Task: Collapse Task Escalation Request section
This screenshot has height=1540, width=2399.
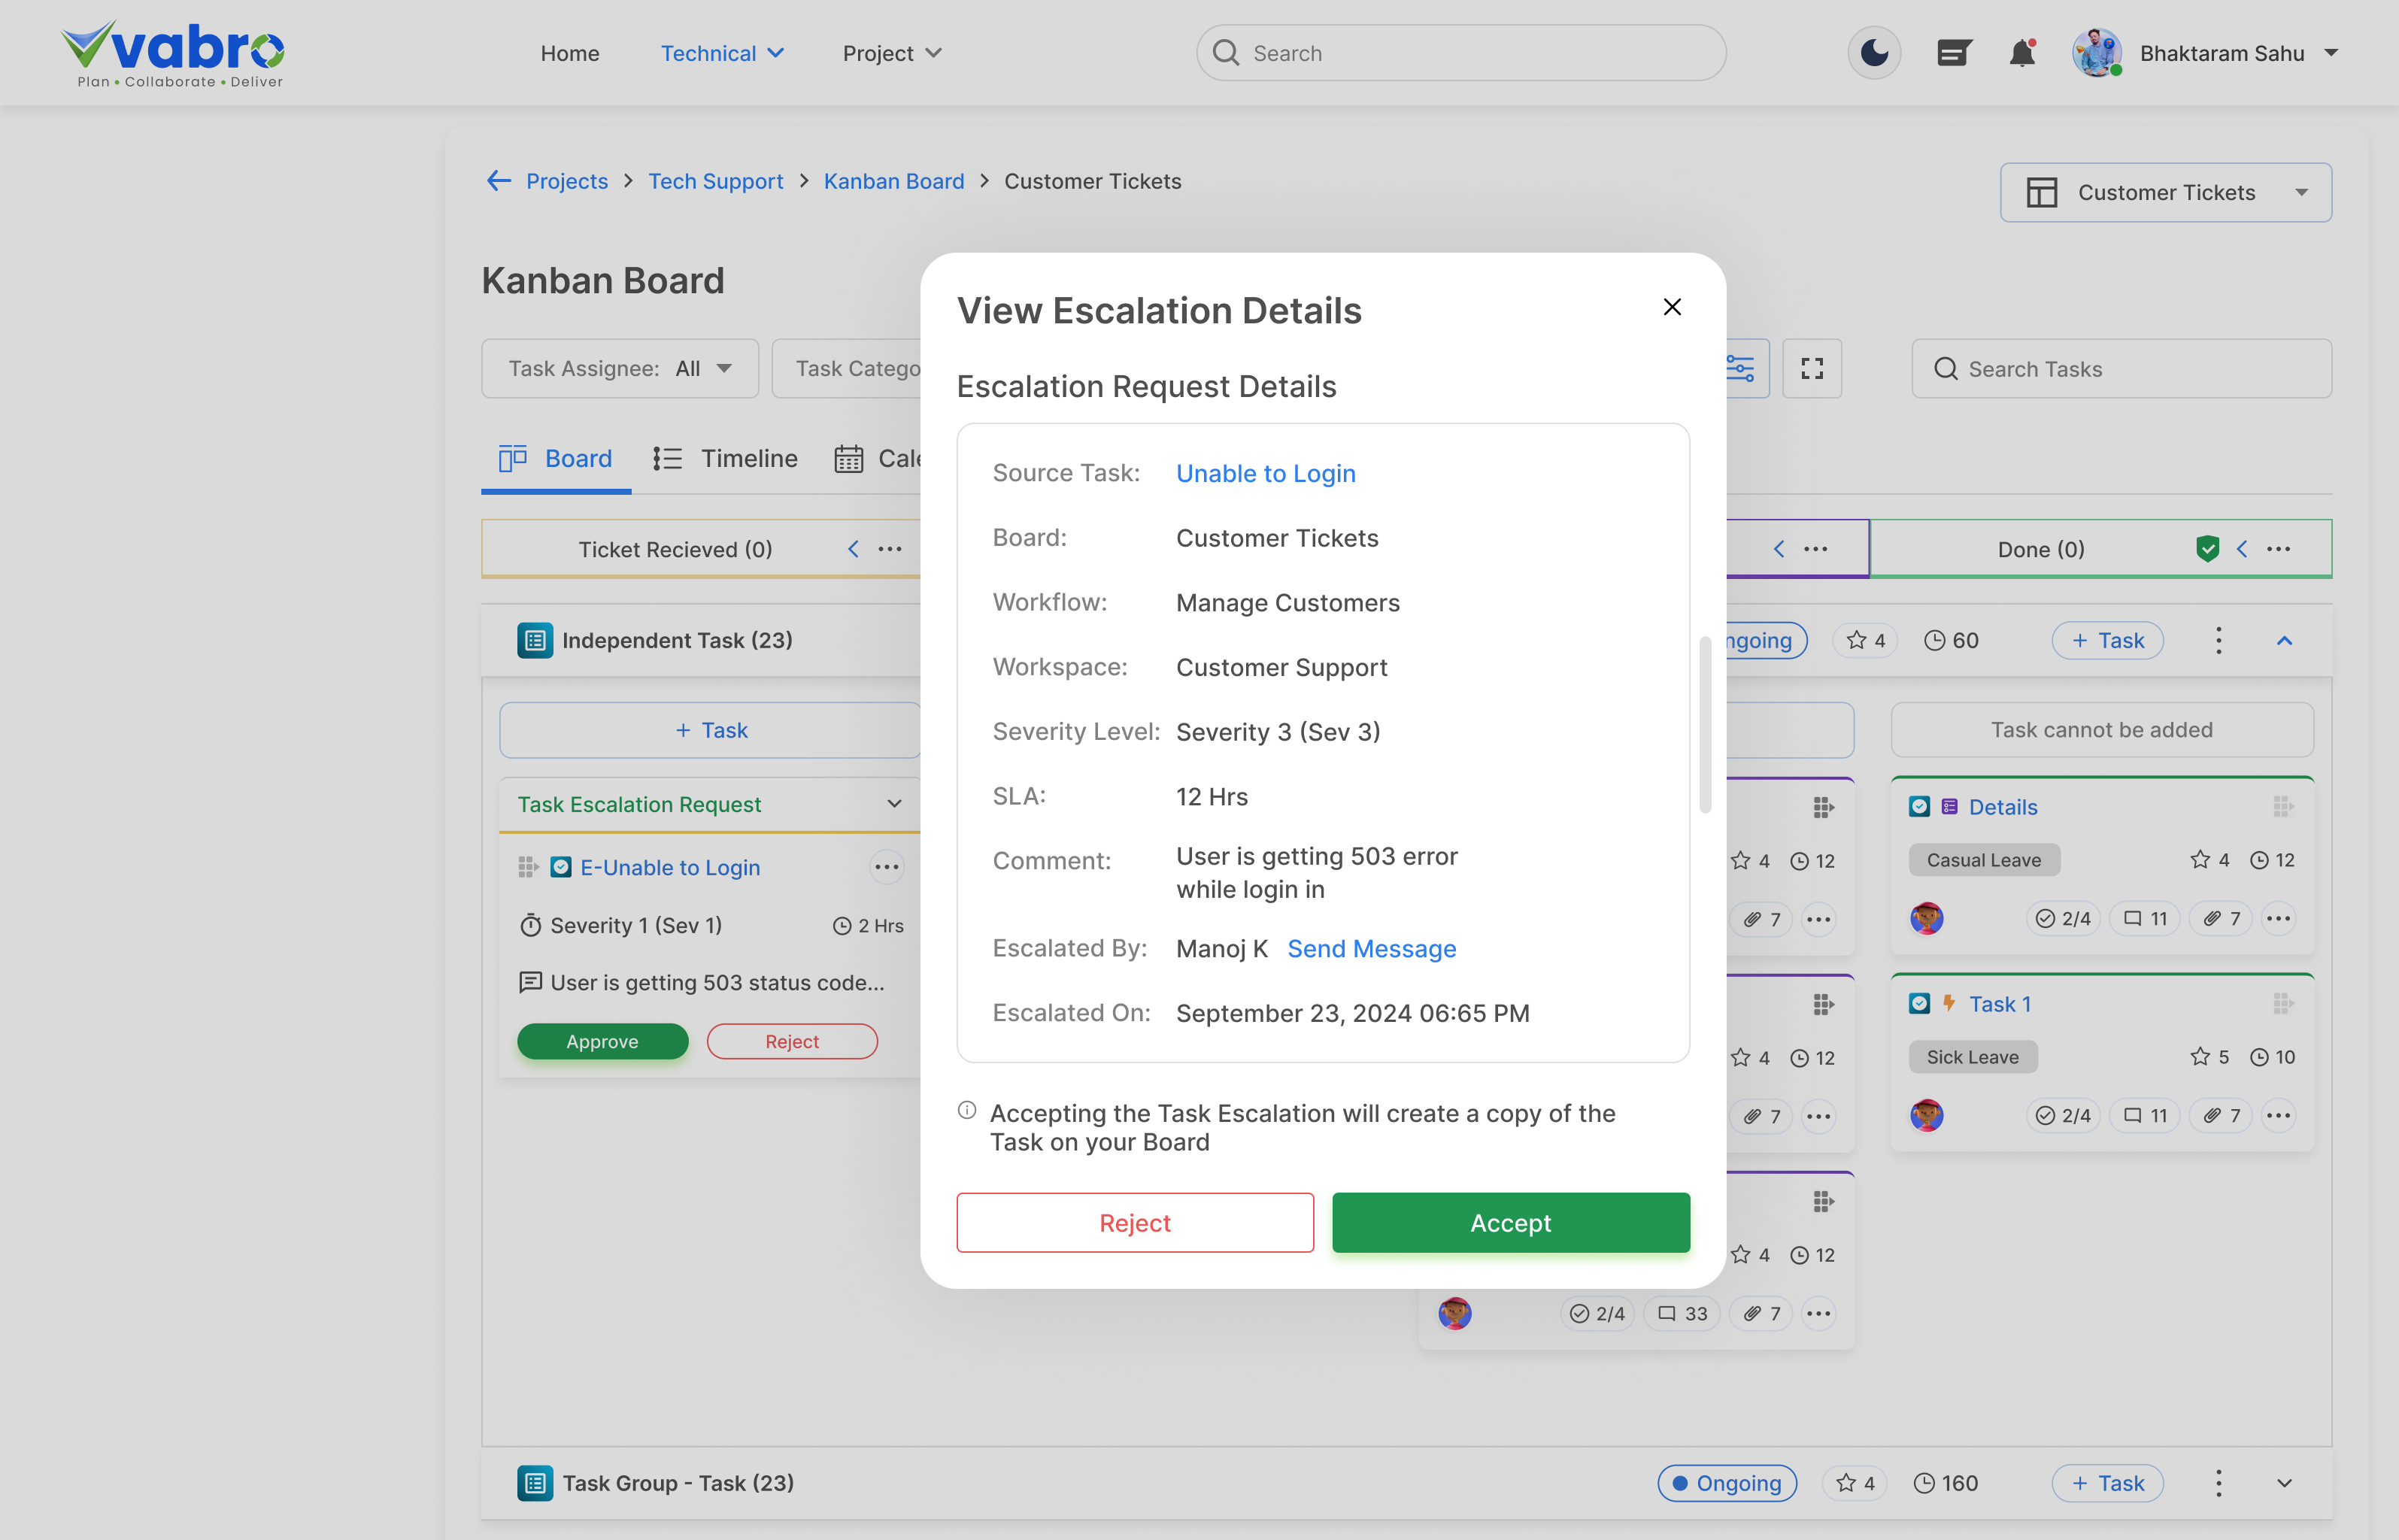Action: coord(894,803)
